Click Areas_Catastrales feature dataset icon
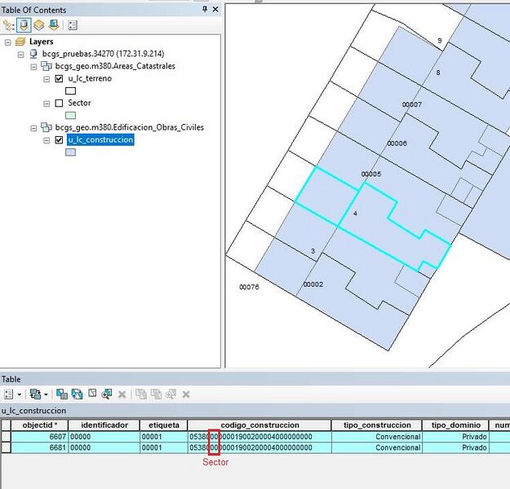 tap(47, 66)
